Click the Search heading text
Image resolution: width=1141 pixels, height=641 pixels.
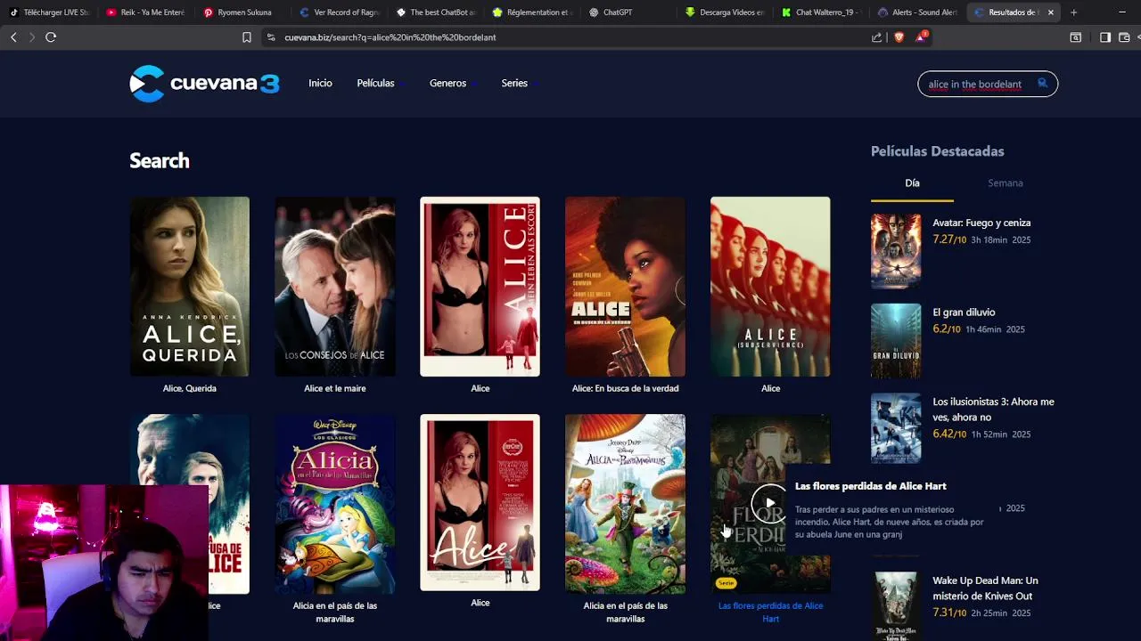click(x=160, y=161)
